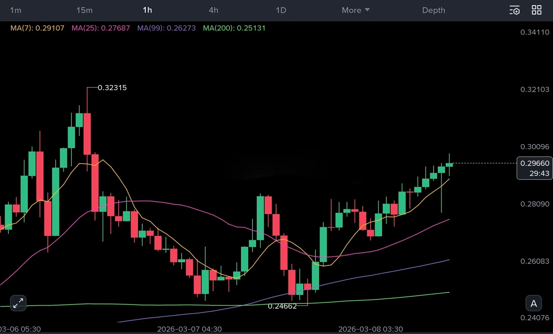Choose the 1D timeframe
553x334 pixels.
point(281,10)
